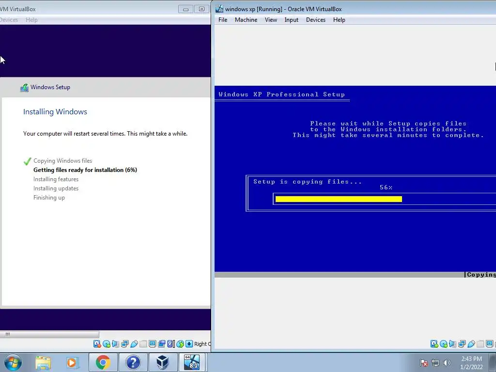Click optical disk icon in windows xp VM status bar
The height and width of the screenshot is (372, 496).
point(444,344)
